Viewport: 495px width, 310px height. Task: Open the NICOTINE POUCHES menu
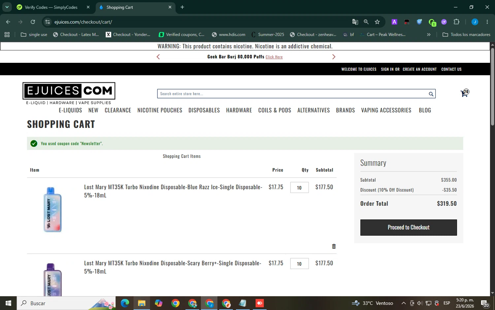(x=160, y=110)
